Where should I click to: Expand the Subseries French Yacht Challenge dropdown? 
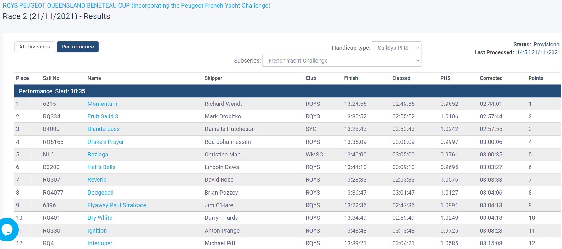342,60
